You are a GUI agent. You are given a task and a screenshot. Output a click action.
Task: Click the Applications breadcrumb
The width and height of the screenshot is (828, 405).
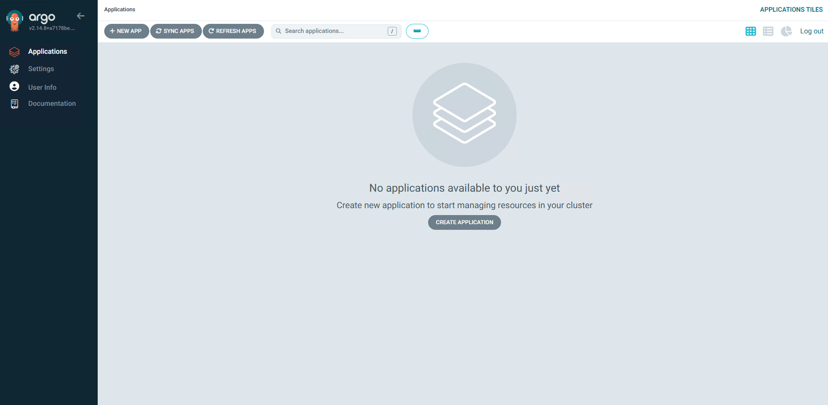pyautogui.click(x=119, y=10)
